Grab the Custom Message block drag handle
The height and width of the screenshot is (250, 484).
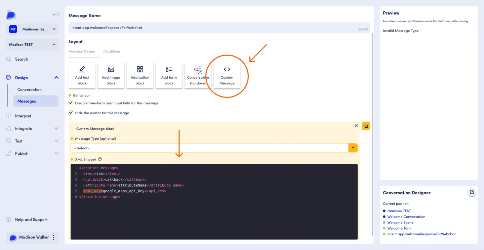click(72, 129)
